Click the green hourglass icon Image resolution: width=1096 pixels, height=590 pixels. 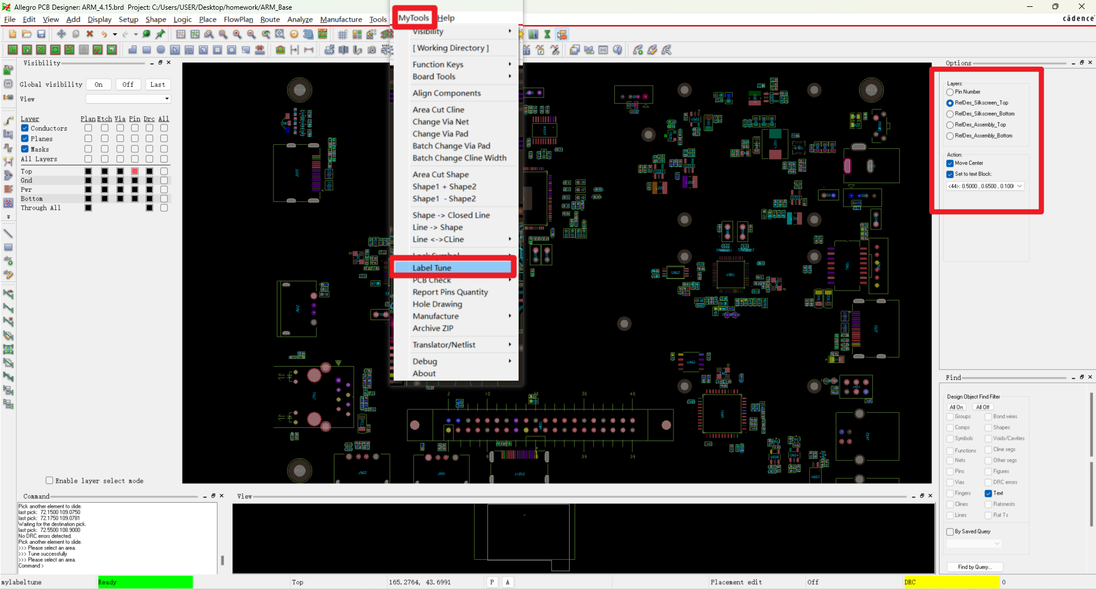(547, 34)
